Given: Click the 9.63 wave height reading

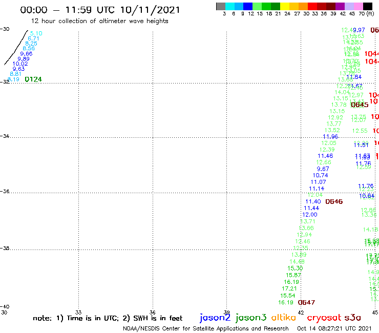Looking at the screenshot, I should point(18,69).
